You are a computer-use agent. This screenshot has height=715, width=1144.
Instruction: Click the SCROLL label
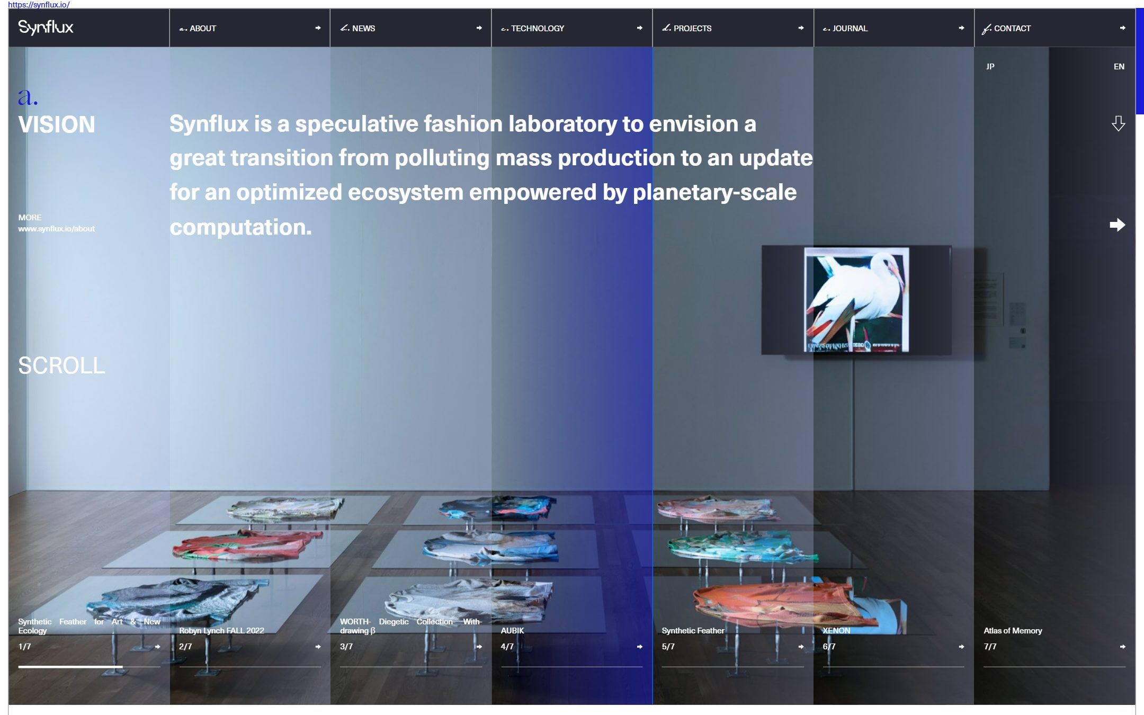pyautogui.click(x=61, y=365)
